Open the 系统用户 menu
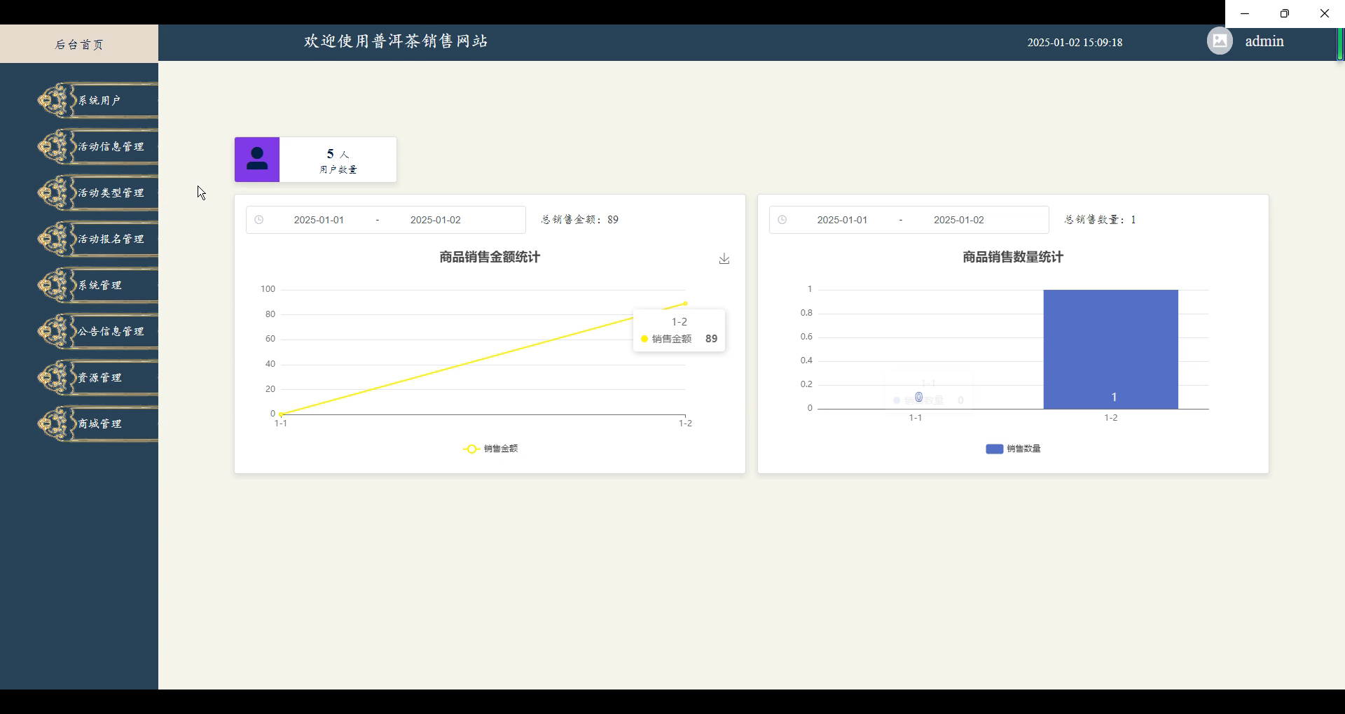 pyautogui.click(x=98, y=100)
